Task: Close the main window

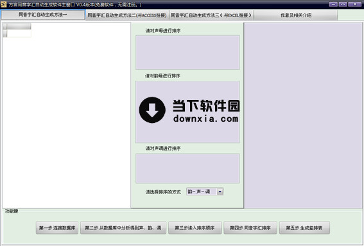Action: [x=355, y=4]
